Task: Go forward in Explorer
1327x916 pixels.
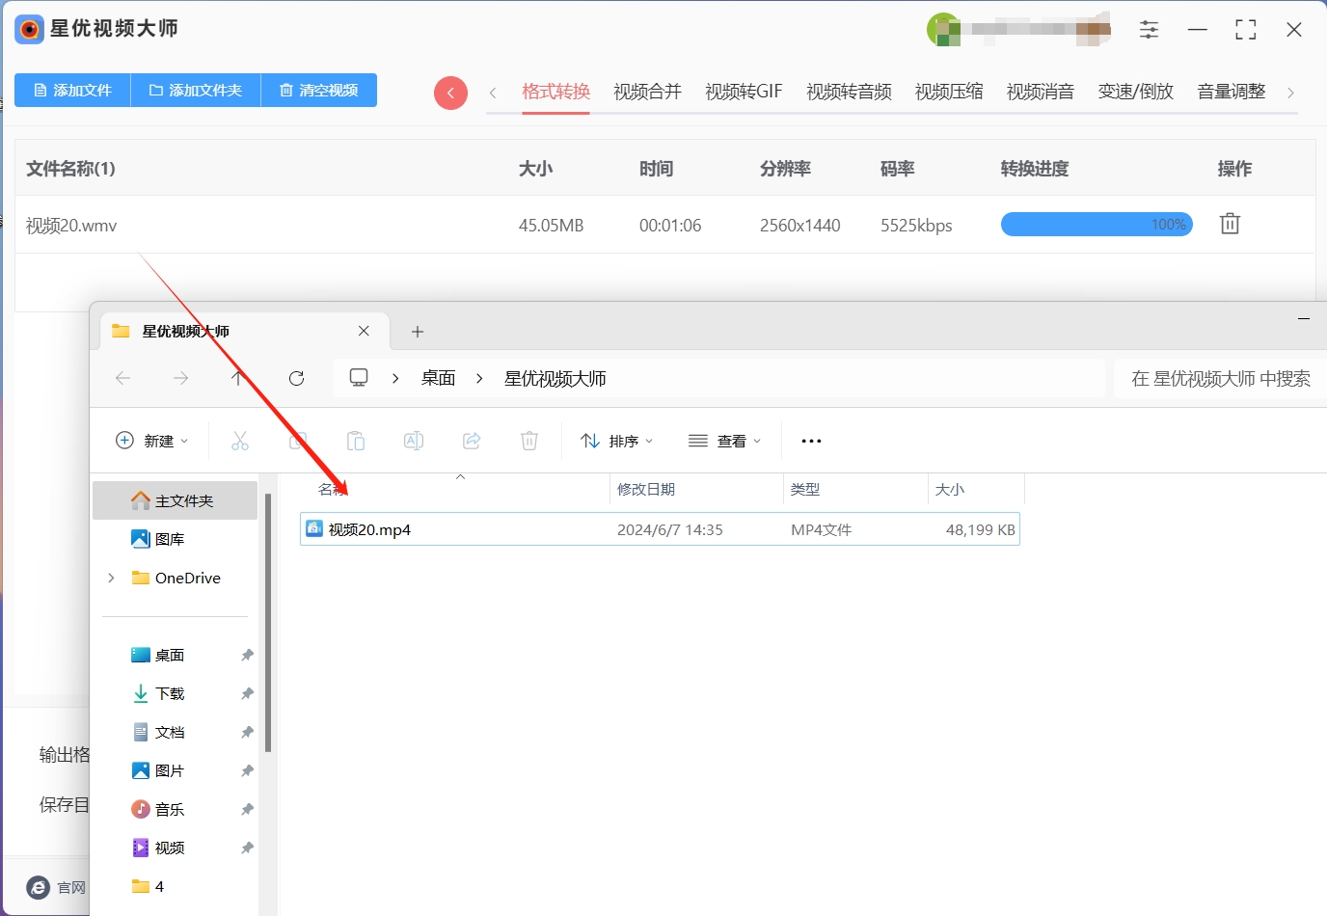Action: (x=180, y=378)
